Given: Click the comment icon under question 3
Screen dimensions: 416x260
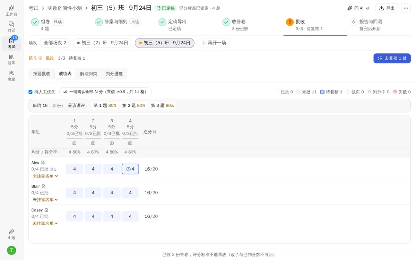Looking at the screenshot, I should [x=112, y=143].
